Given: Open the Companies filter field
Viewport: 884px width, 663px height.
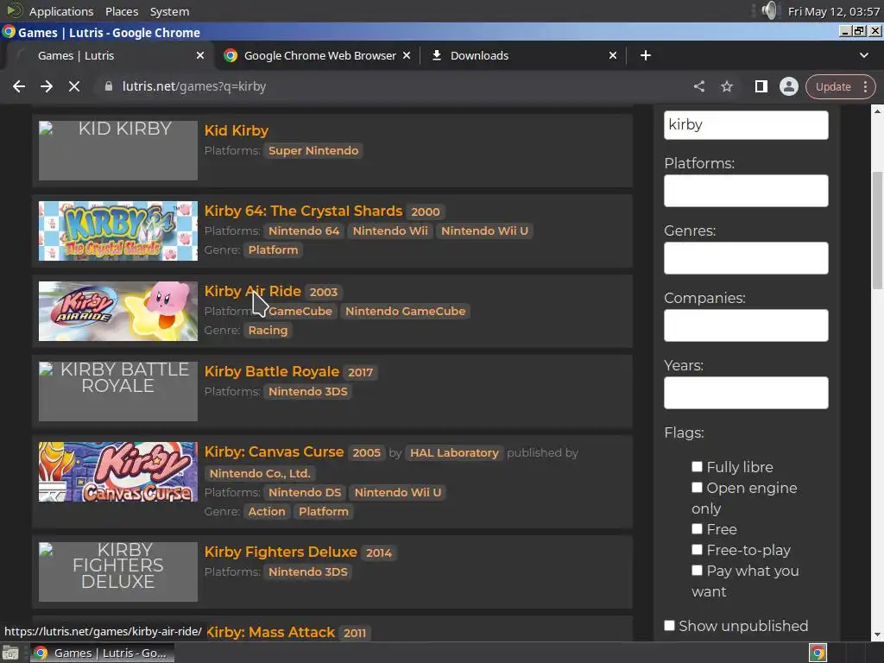Looking at the screenshot, I should (x=746, y=325).
